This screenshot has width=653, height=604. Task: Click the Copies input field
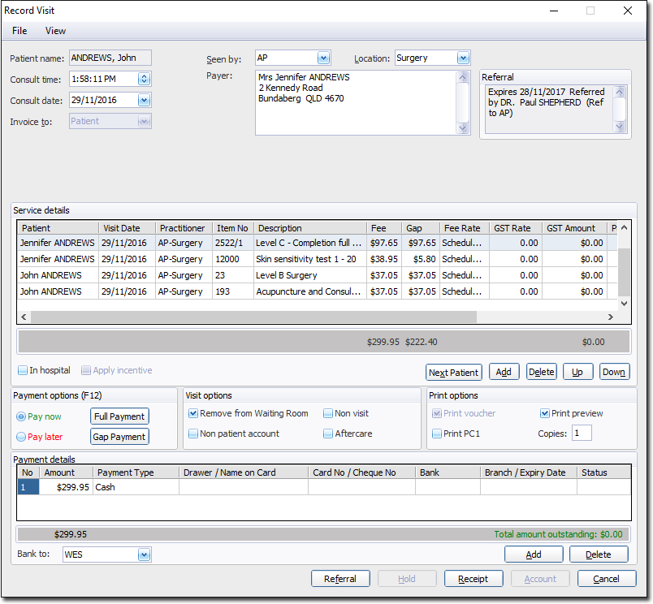(582, 434)
